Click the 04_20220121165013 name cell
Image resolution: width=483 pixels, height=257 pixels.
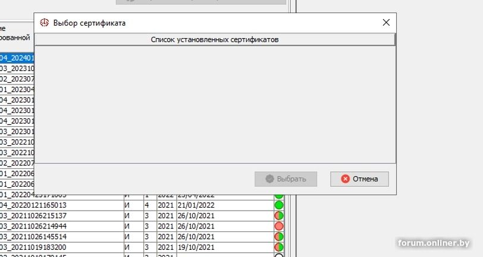pos(36,205)
